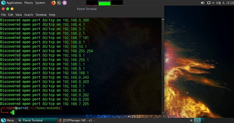This screenshot has height=123, width=234.
Task: Click the line ending 192.168.7.205
Action: click(45, 104)
